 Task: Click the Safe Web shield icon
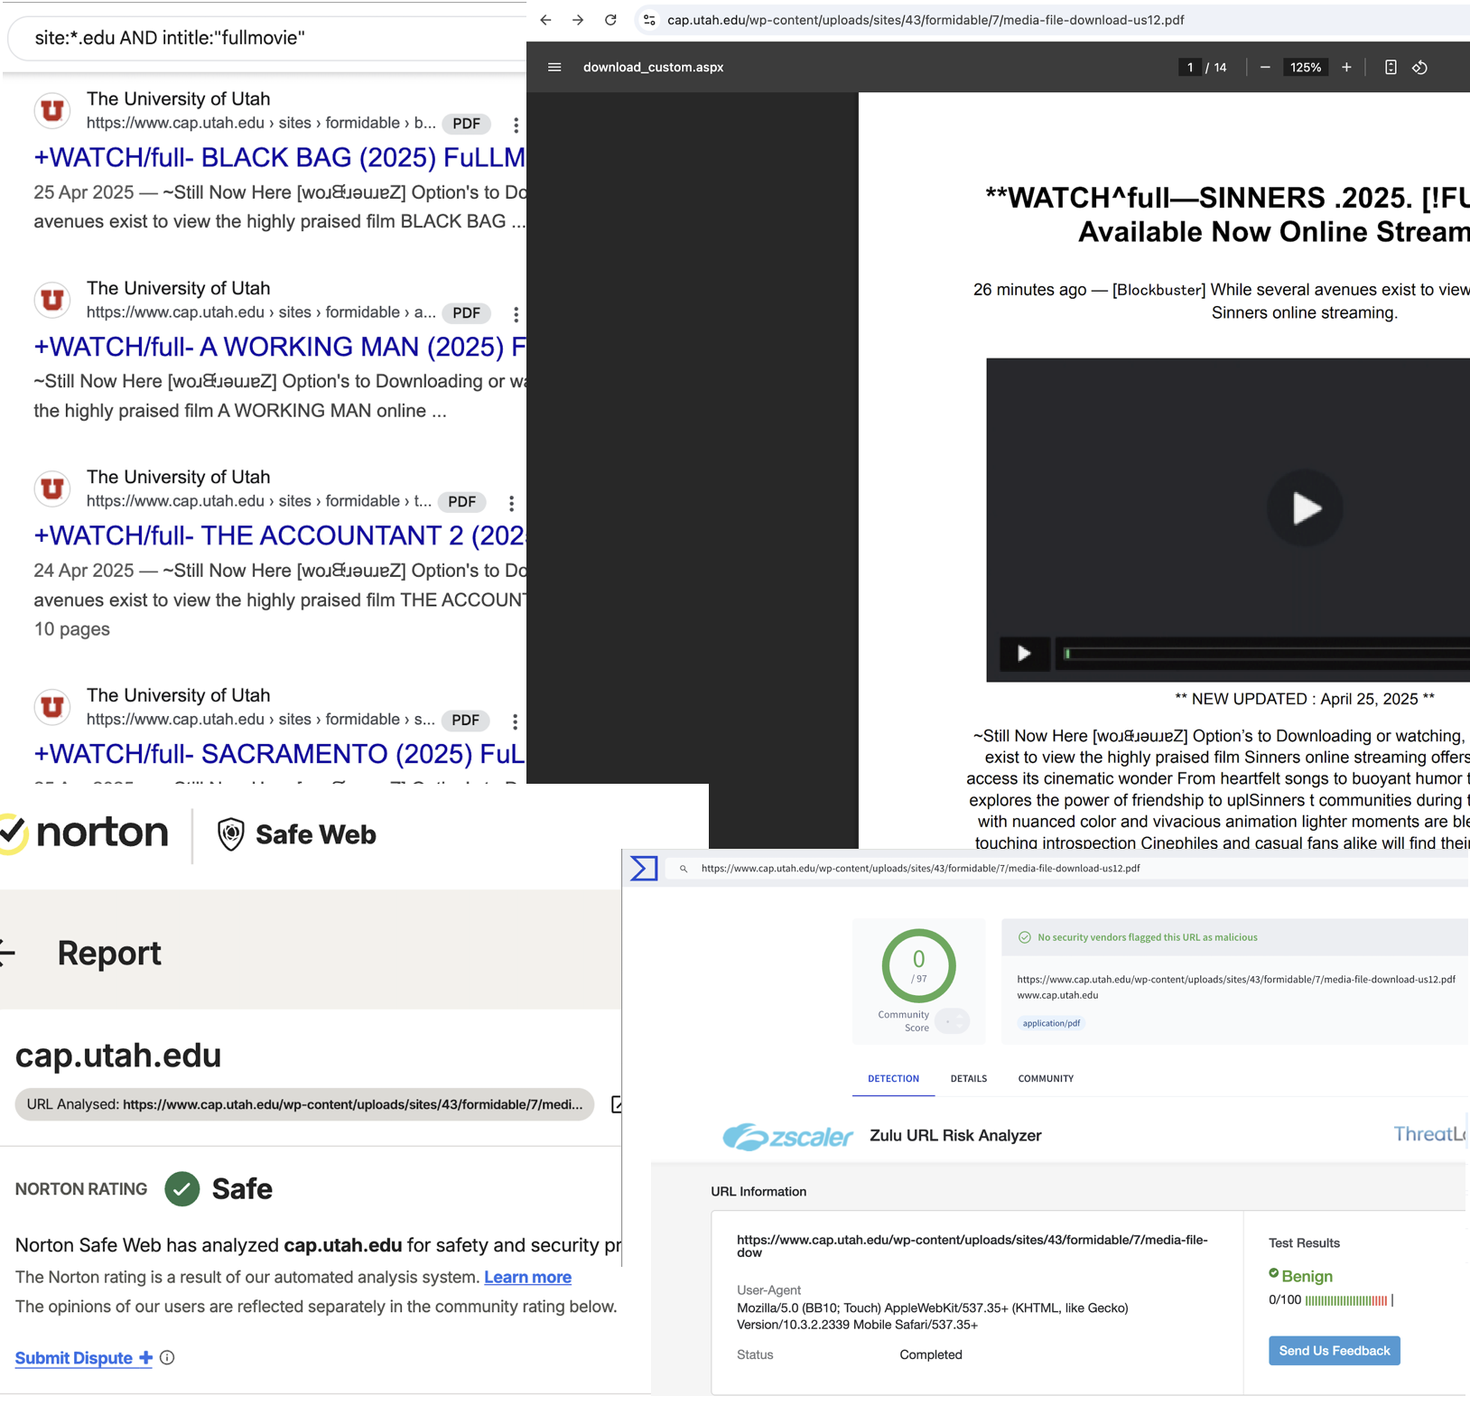(231, 834)
